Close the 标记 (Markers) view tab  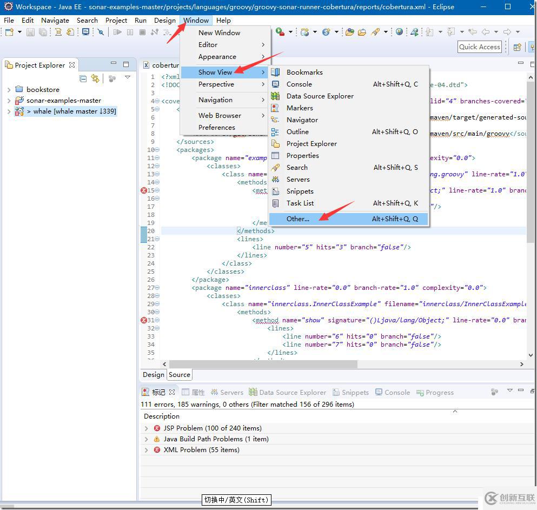coord(172,392)
